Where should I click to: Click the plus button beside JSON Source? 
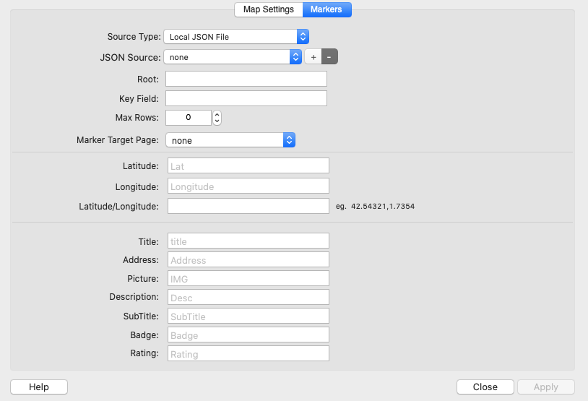313,57
